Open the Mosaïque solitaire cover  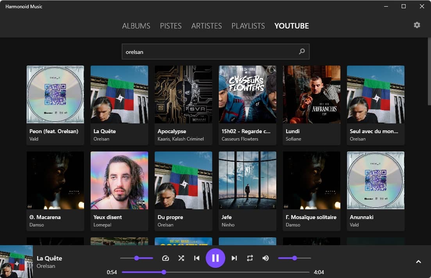coord(311,180)
